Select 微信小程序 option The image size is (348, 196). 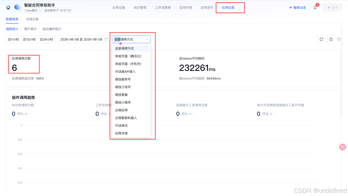[131, 102]
